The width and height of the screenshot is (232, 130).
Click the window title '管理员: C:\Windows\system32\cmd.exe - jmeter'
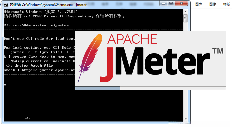coord(48,5)
